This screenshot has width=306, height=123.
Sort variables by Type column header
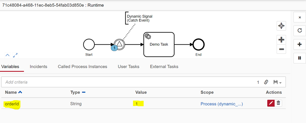78,92
